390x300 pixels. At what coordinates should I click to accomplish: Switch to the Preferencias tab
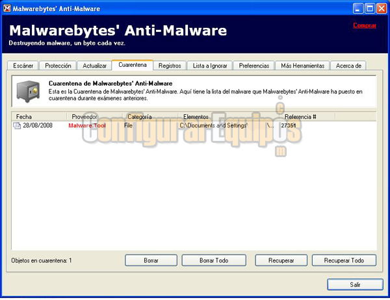coord(254,66)
